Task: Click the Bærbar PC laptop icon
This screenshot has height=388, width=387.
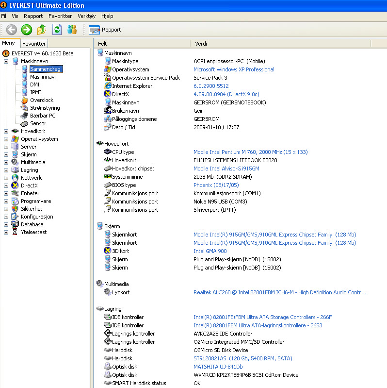Action: point(24,116)
